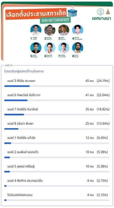Click the เขตบางนา district name text
Image resolution: width=114 pixels, height=208 pixels.
click(101, 18)
